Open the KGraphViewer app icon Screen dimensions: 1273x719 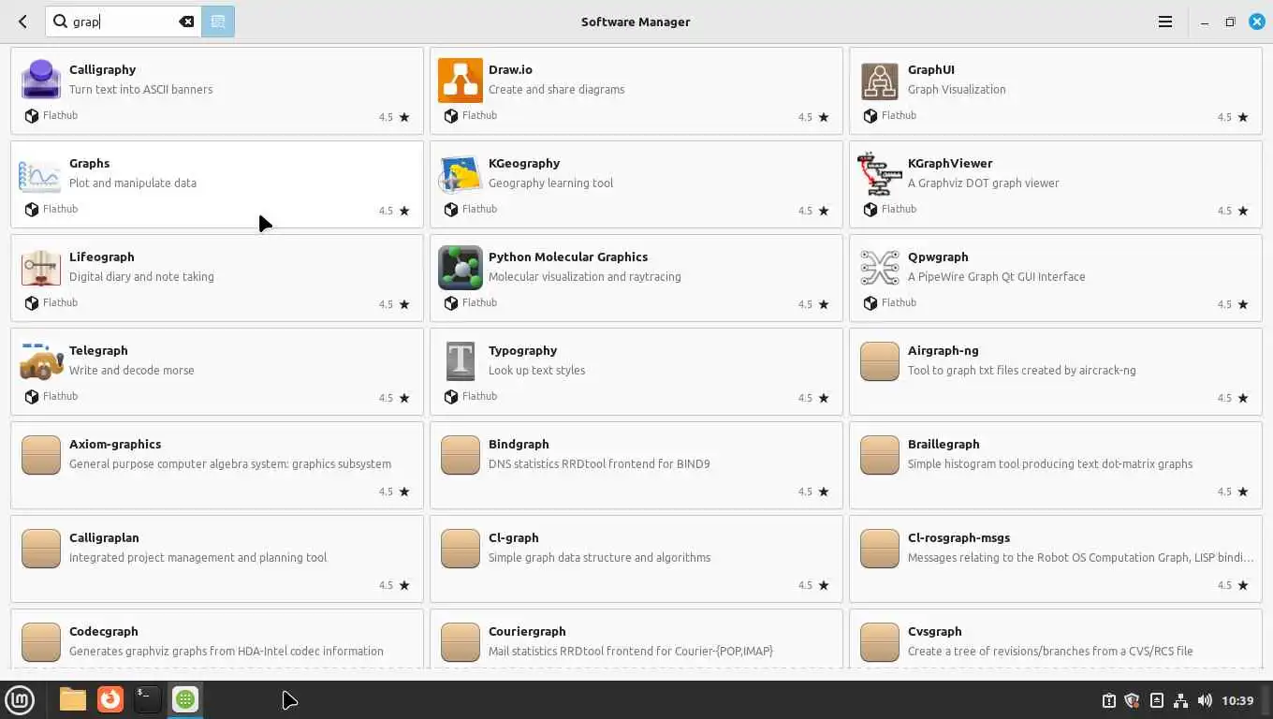[879, 173]
